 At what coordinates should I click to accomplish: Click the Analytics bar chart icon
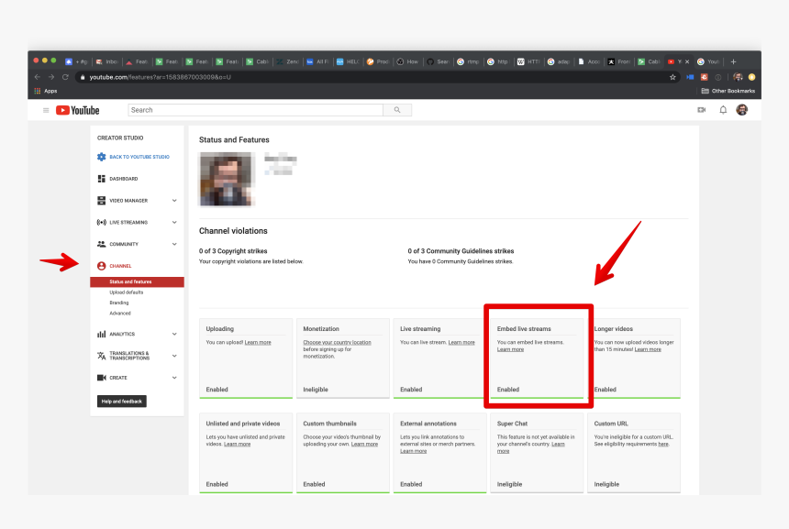[102, 334]
